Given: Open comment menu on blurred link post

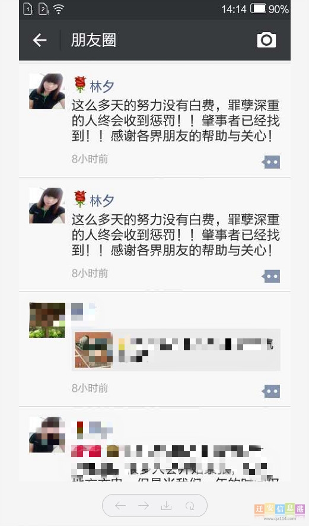Looking at the screenshot, I should click(271, 391).
